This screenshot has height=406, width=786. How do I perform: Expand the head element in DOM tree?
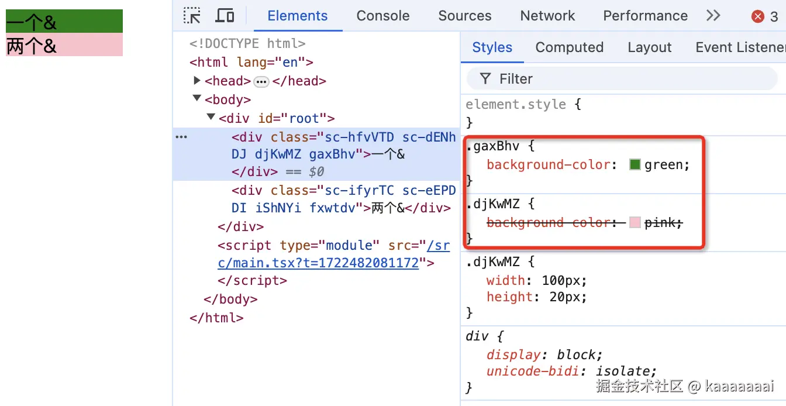[x=197, y=81]
